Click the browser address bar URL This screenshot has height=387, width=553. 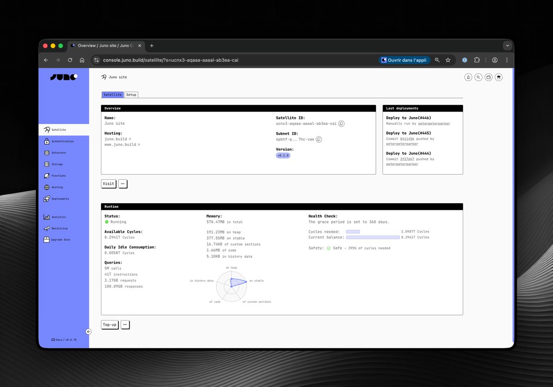point(171,60)
